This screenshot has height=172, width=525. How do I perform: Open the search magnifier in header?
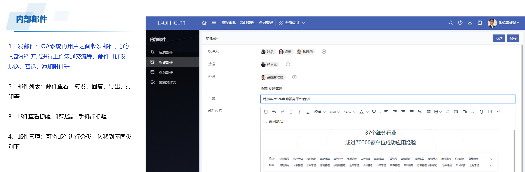coord(451,23)
